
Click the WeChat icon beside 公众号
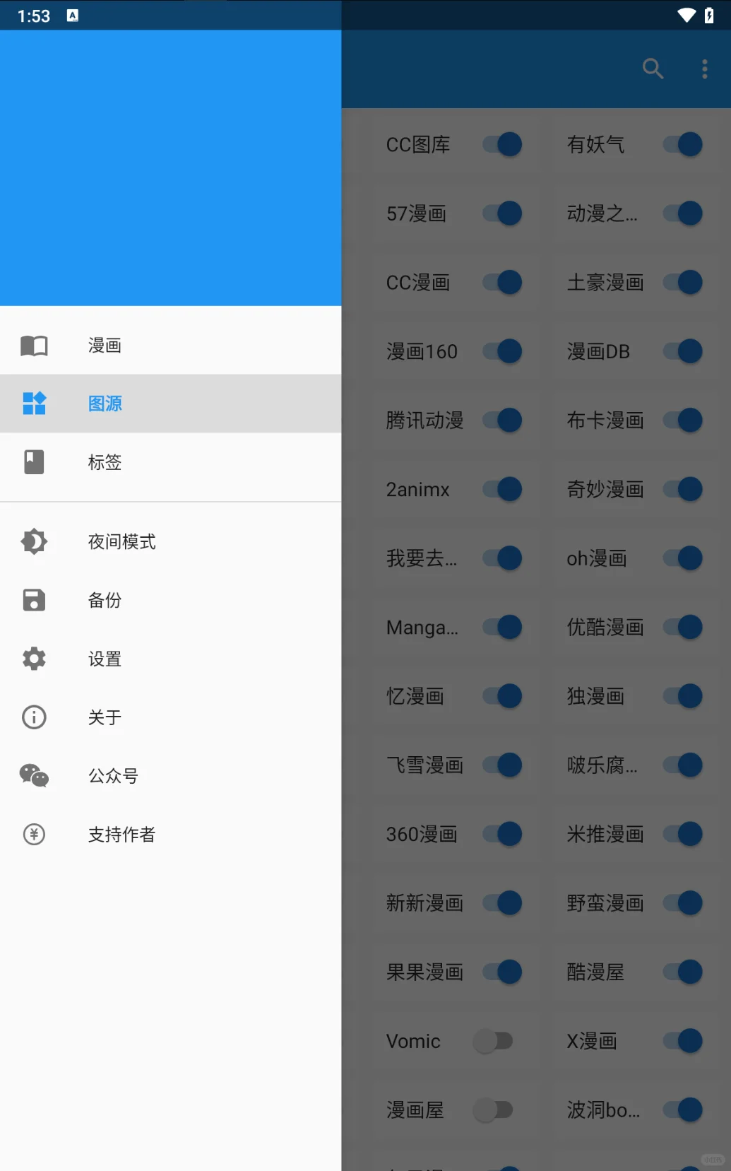[x=34, y=776]
